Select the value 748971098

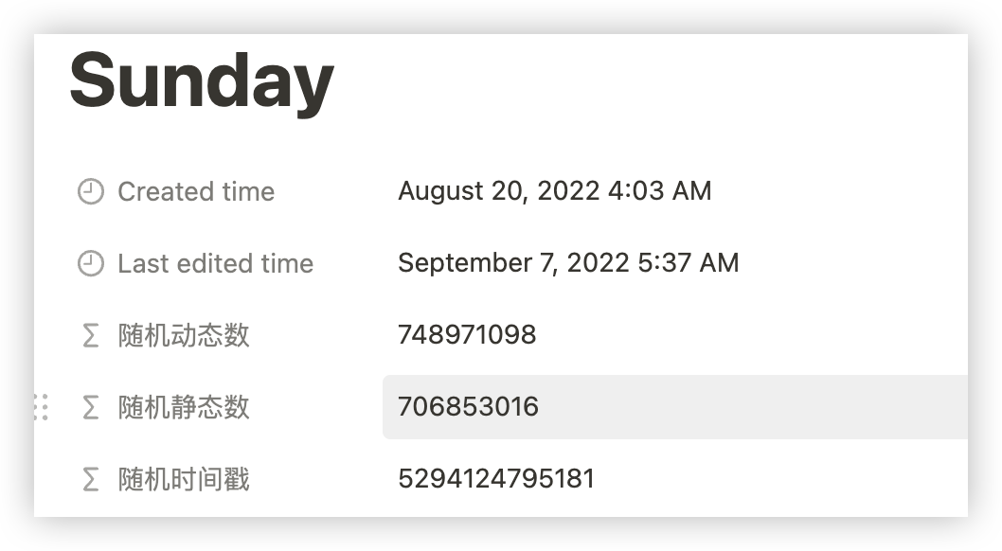(467, 335)
